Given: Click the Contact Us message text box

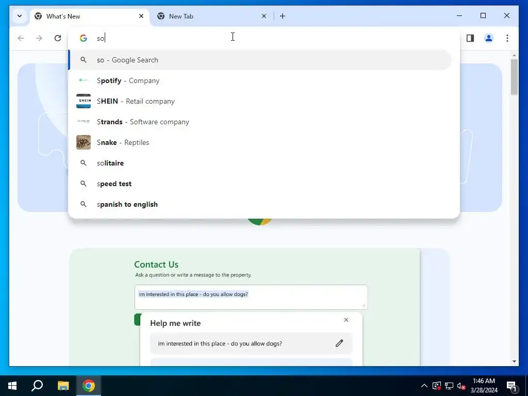Looking at the screenshot, I should click(x=251, y=297).
